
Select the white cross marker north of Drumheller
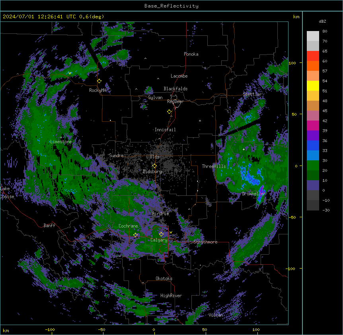click(x=244, y=149)
